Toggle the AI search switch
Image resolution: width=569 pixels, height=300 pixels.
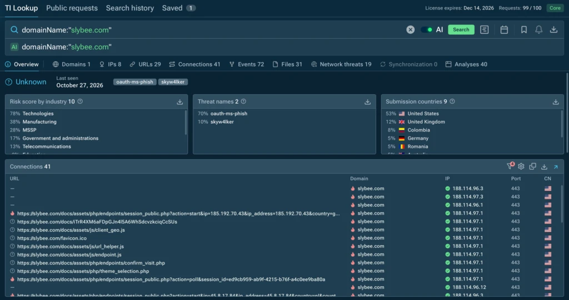(x=426, y=30)
